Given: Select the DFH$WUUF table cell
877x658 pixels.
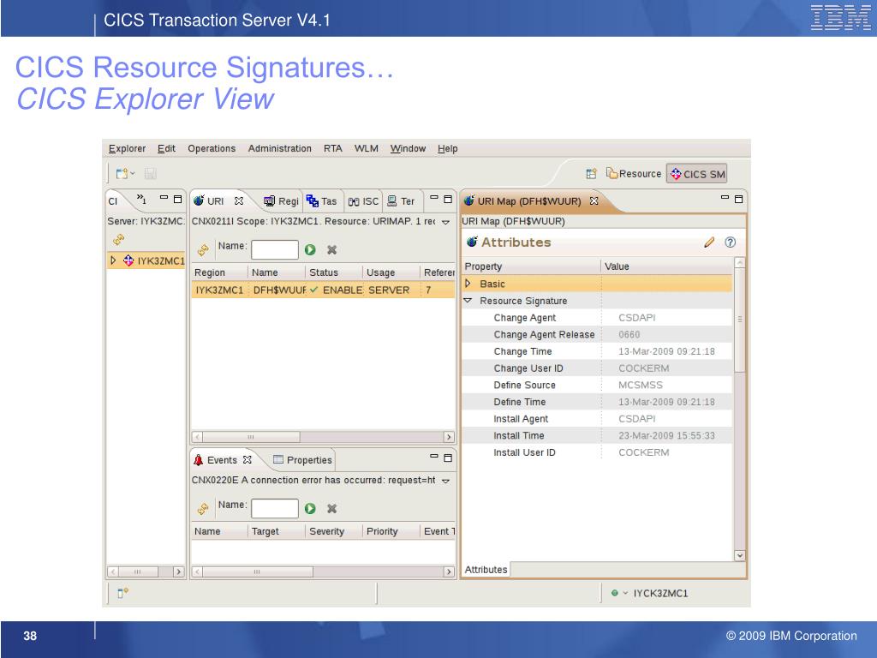Looking at the screenshot, I should click(279, 290).
